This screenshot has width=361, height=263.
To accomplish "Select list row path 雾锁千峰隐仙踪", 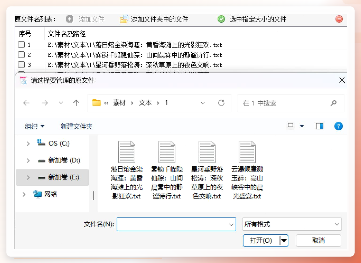I will [x=135, y=55].
